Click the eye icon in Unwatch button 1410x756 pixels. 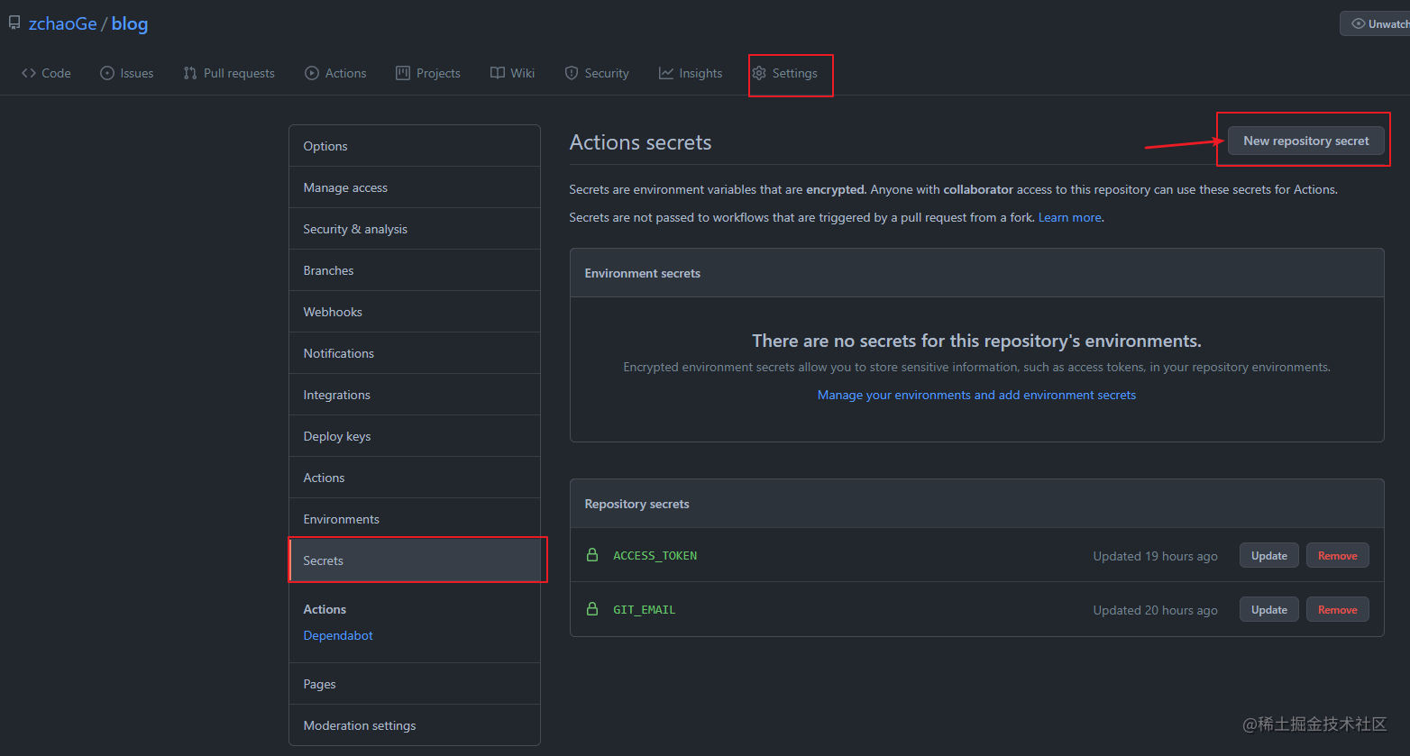pyautogui.click(x=1359, y=23)
